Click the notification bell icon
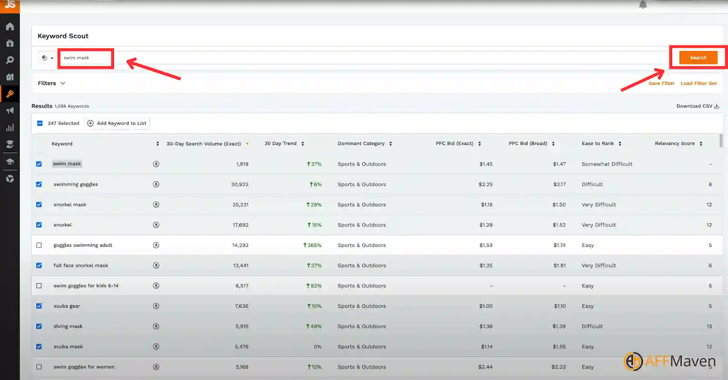 642,5
